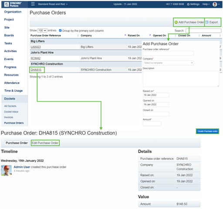Screen dimensions: 223x209
Task: Focus the Amount input field
Action: pos(152,124)
